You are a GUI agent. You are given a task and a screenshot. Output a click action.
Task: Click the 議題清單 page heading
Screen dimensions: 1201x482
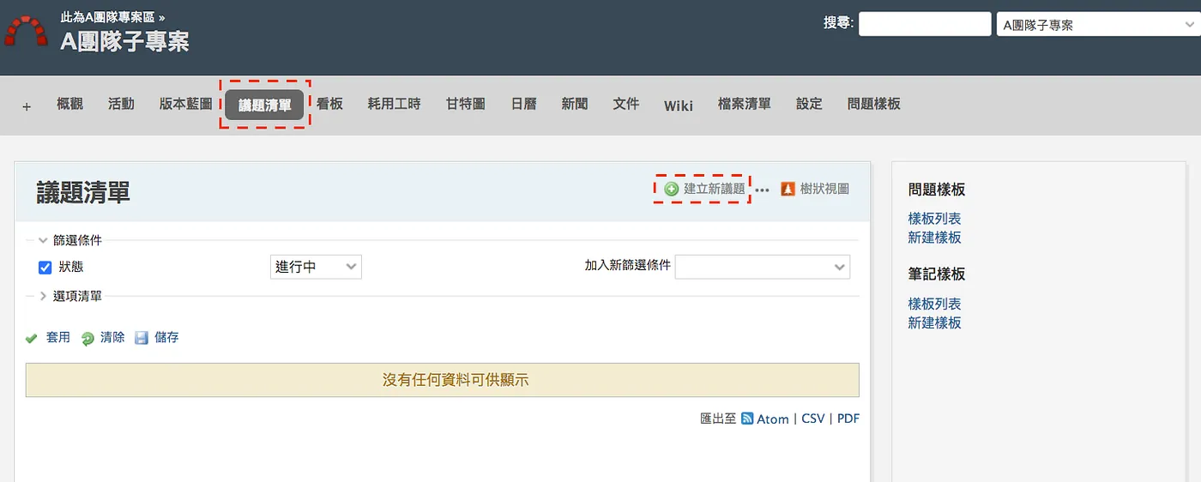click(83, 192)
